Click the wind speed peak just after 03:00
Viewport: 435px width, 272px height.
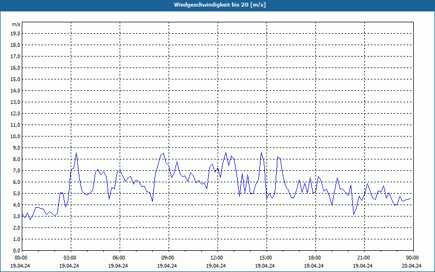point(76,152)
